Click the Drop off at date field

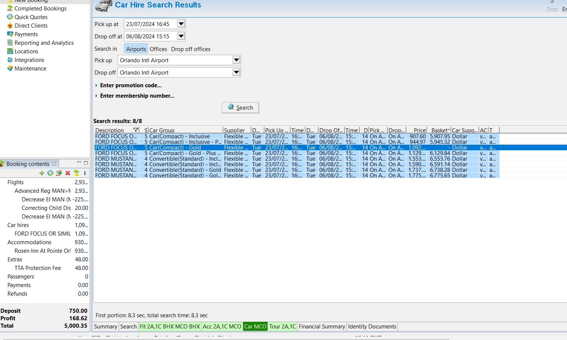(151, 36)
